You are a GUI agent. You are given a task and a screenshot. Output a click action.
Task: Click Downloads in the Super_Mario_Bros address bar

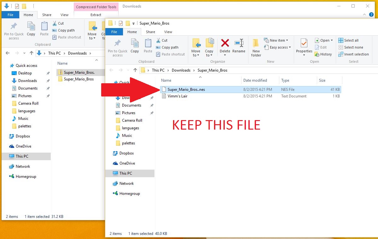click(x=181, y=70)
